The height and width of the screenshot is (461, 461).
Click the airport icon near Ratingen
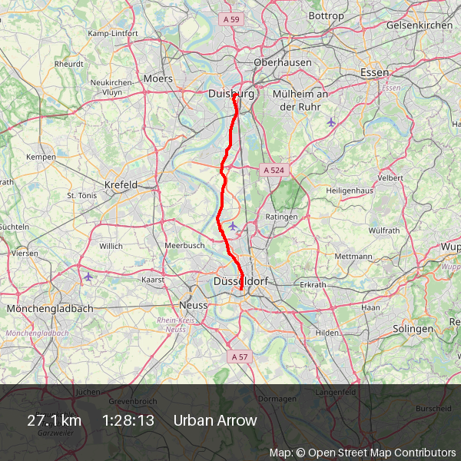pyautogui.click(x=233, y=226)
